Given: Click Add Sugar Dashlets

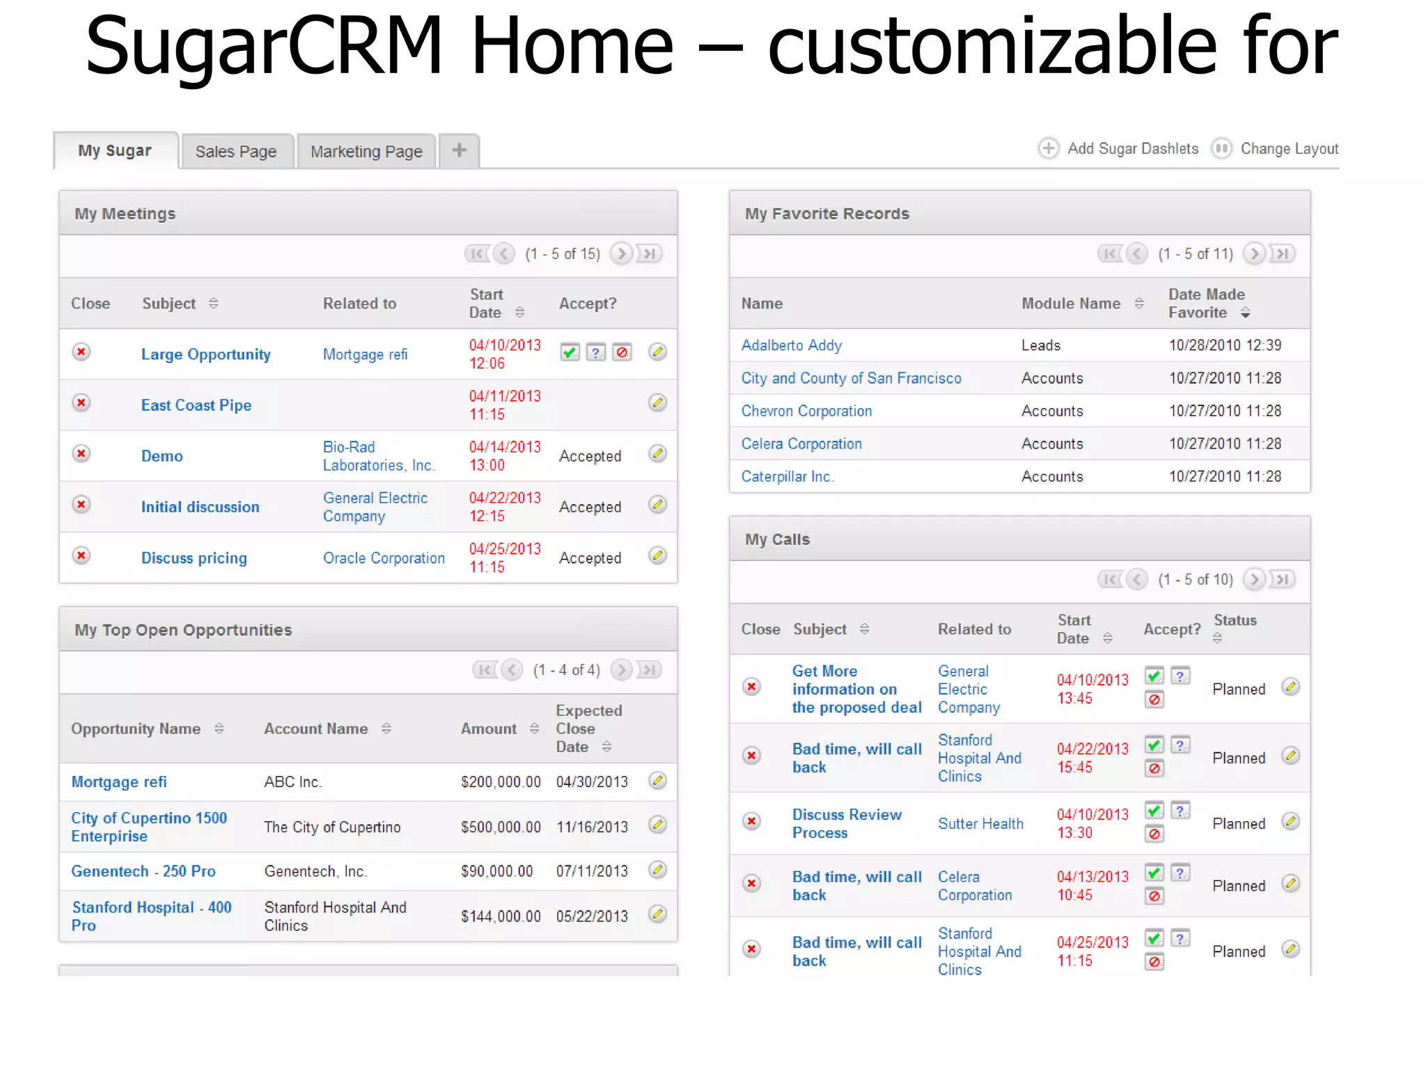Looking at the screenshot, I should coord(1119,148).
